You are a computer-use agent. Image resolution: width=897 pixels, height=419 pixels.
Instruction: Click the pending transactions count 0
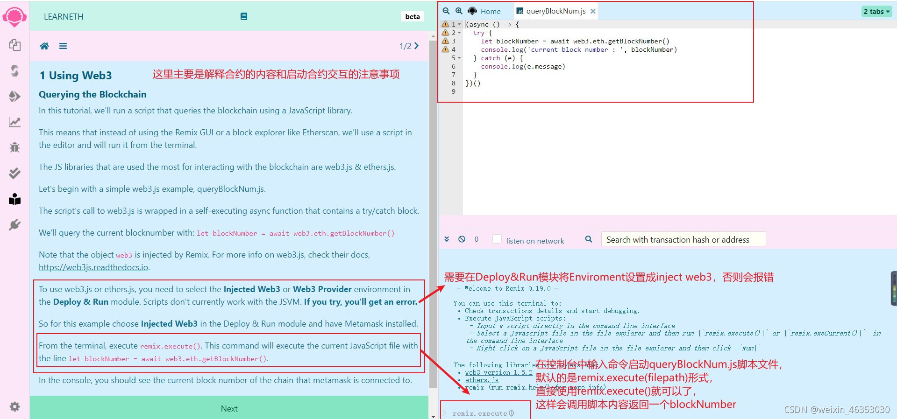tap(477, 239)
